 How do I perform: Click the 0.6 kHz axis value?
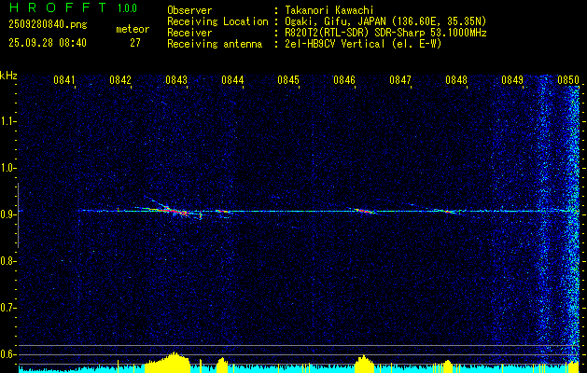click(x=7, y=354)
